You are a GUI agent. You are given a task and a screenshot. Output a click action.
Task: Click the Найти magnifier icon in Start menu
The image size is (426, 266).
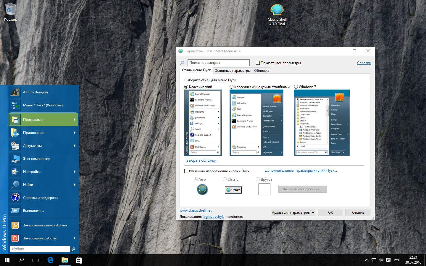tap(15, 185)
